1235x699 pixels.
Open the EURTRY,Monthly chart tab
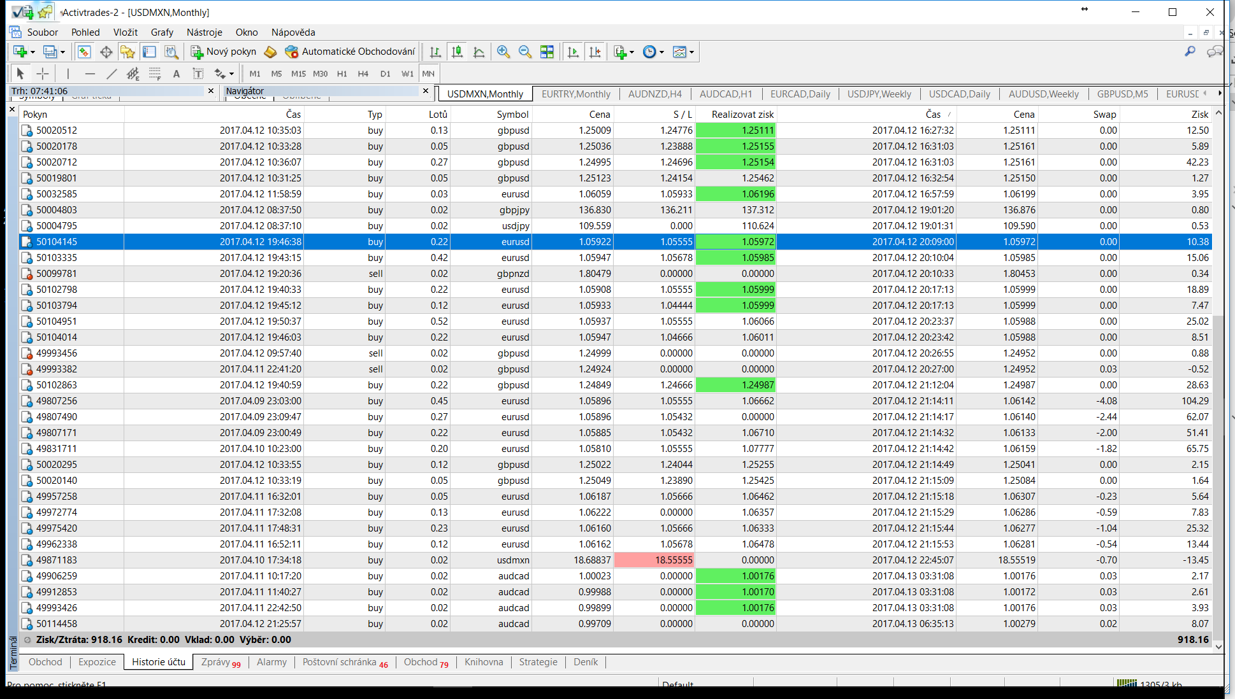pyautogui.click(x=575, y=94)
